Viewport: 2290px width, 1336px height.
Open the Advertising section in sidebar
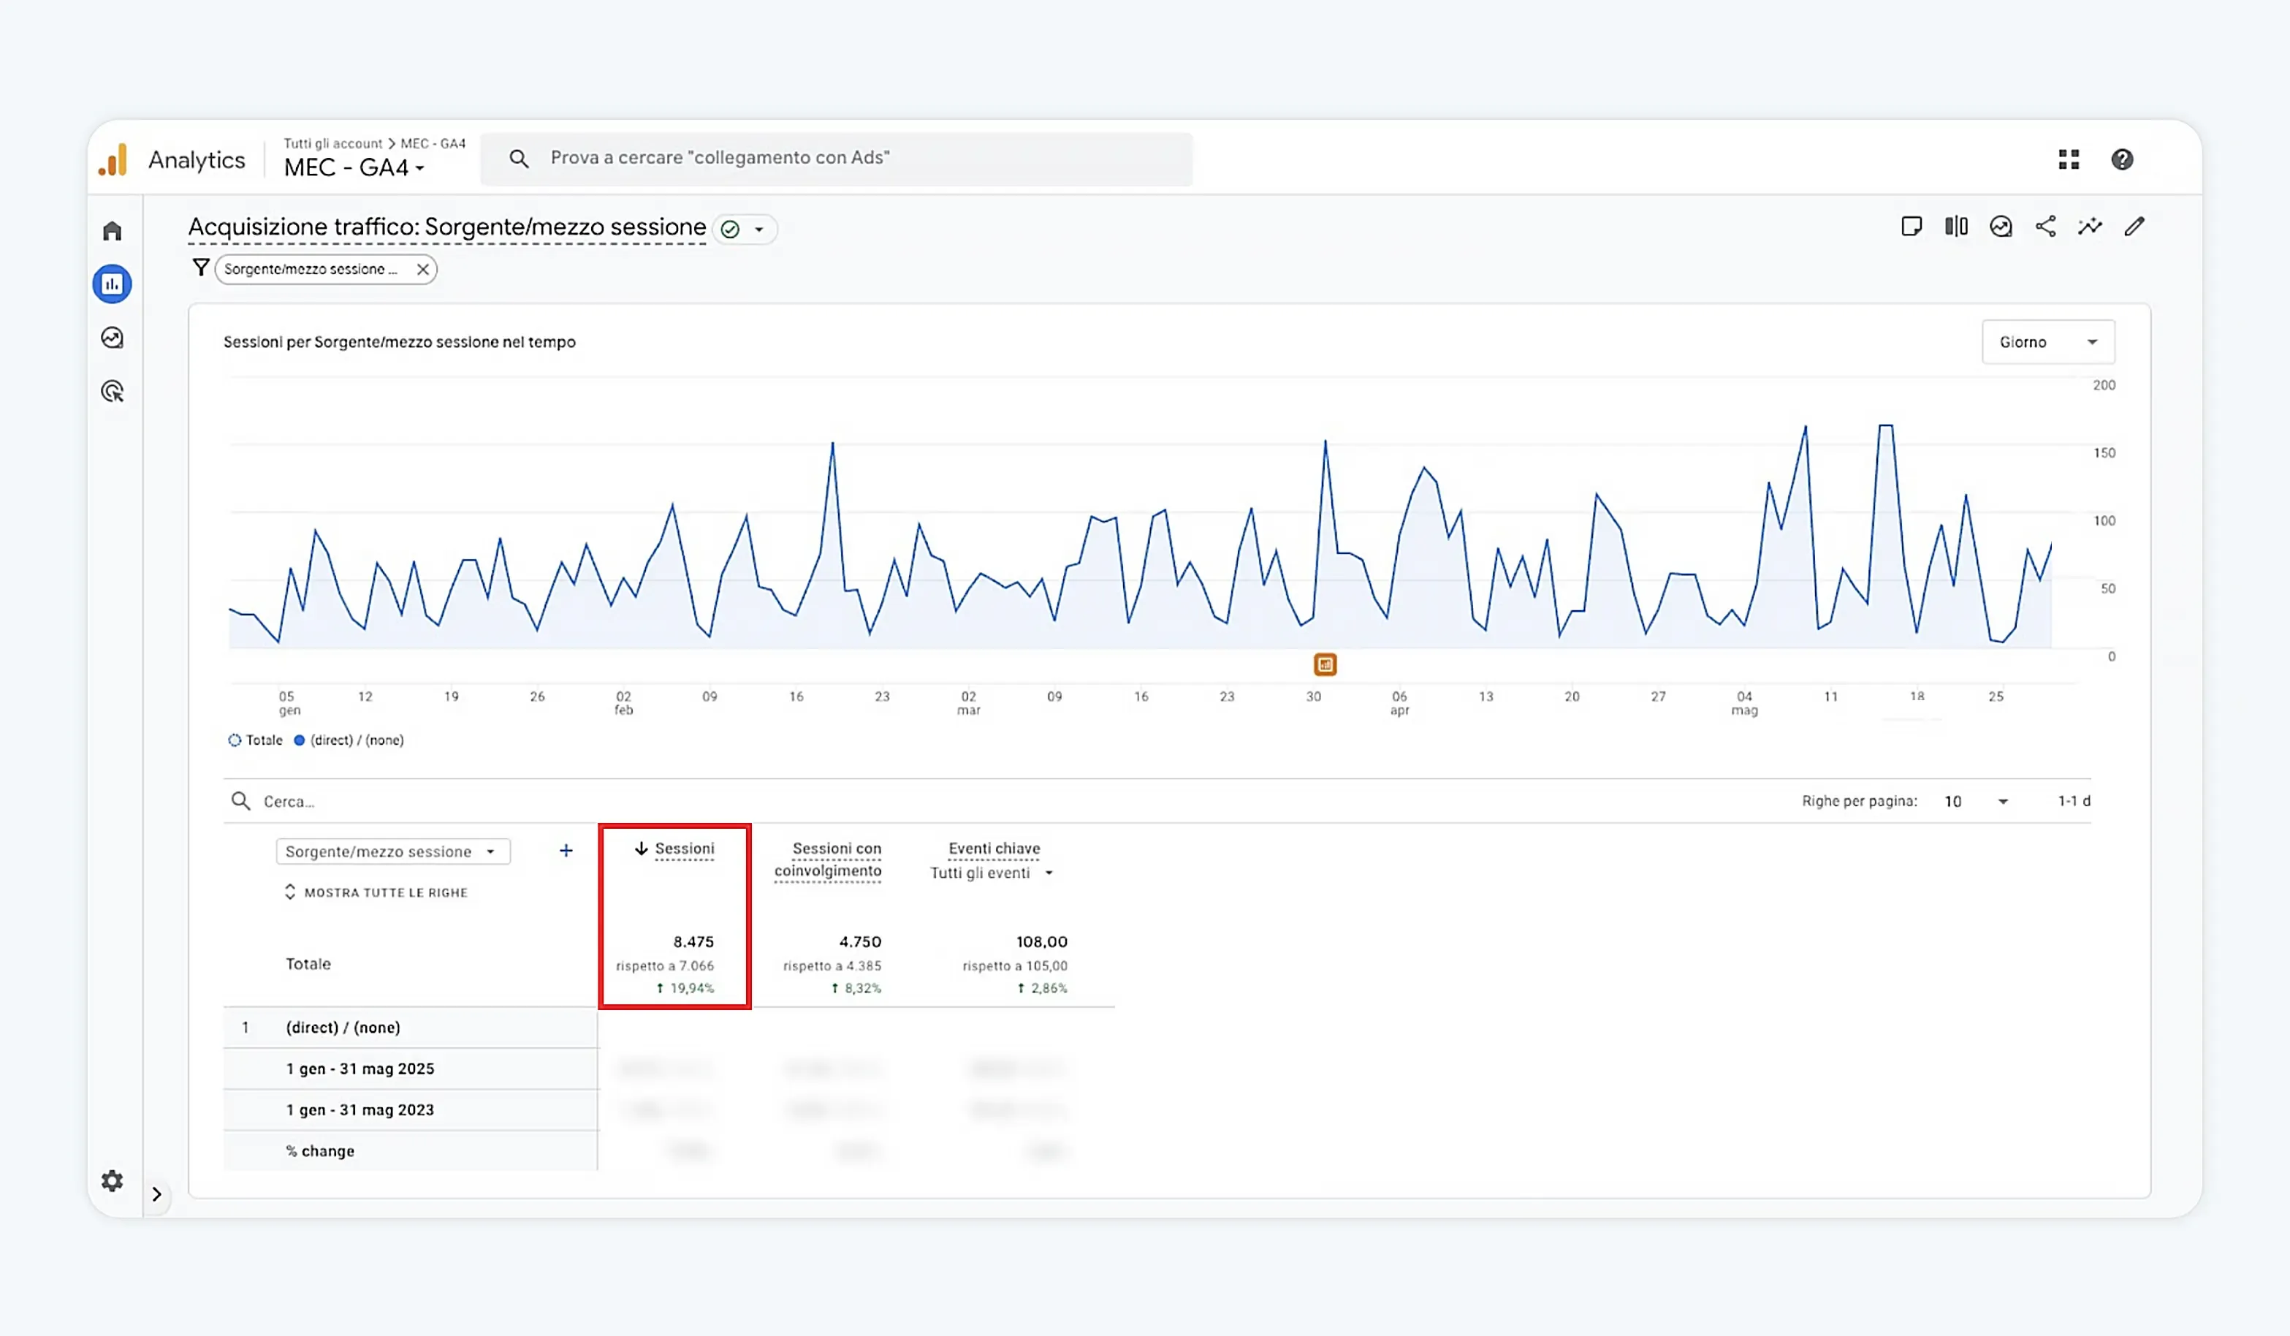click(x=112, y=392)
